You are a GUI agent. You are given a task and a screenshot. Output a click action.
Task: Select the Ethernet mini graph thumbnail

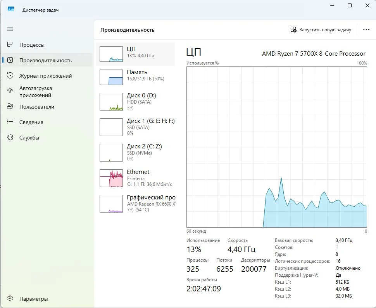pos(111,178)
